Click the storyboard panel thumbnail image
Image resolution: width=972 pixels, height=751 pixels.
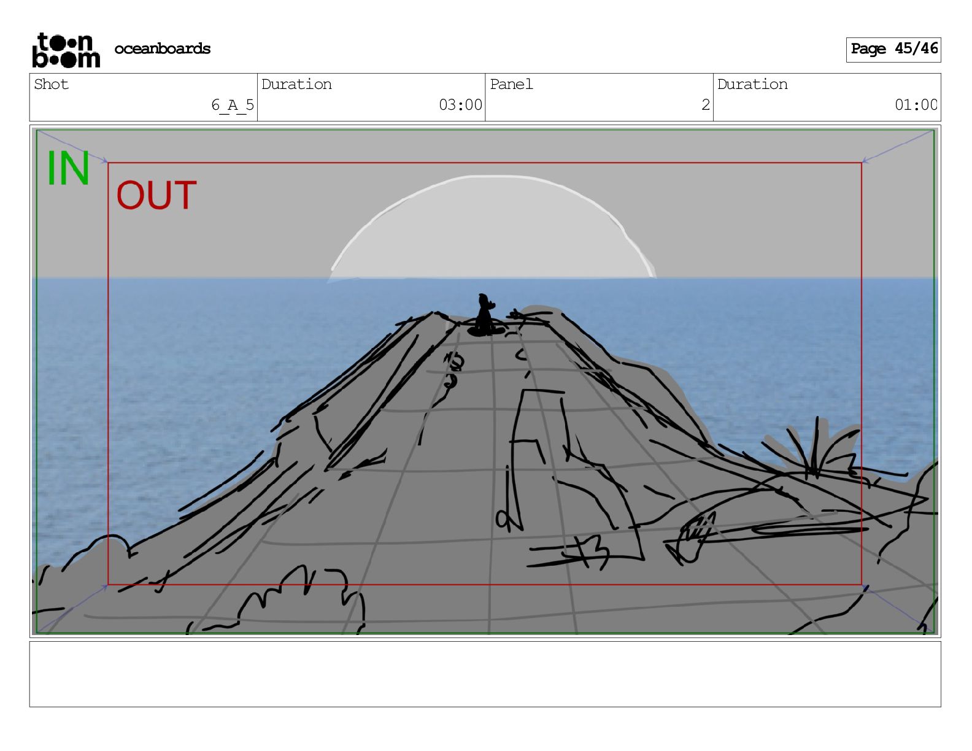(485, 380)
